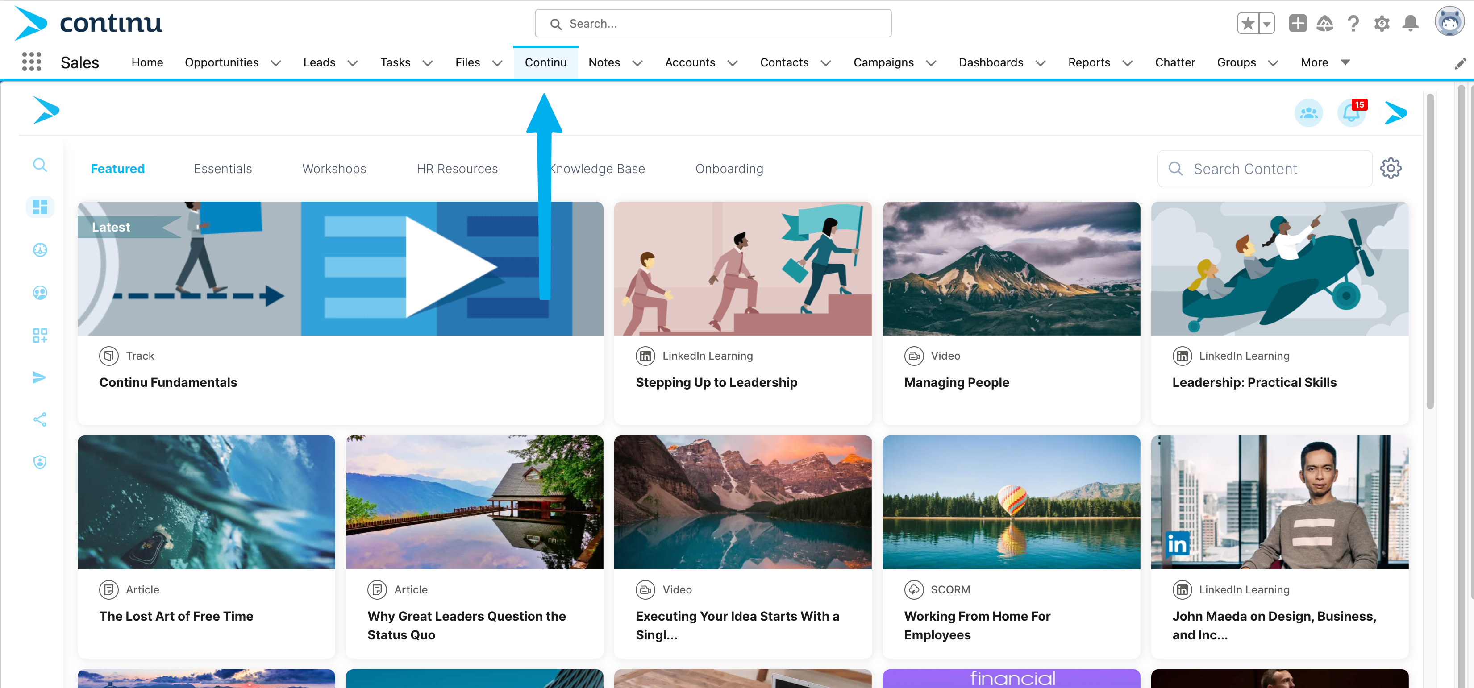Open the Help question mark icon
The width and height of the screenshot is (1474, 688).
(x=1353, y=24)
